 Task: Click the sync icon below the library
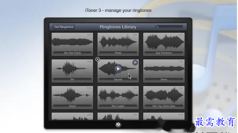tap(118, 125)
